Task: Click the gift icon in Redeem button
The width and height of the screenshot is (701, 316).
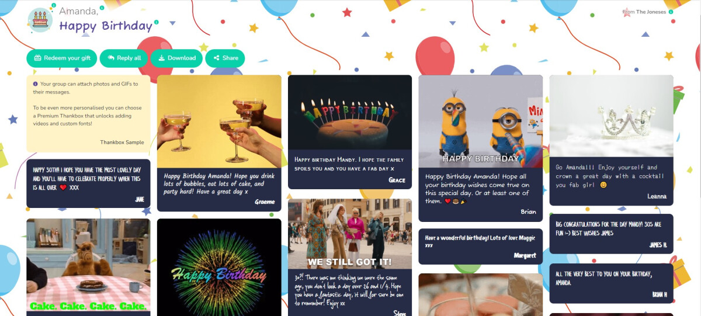Action: pos(38,58)
